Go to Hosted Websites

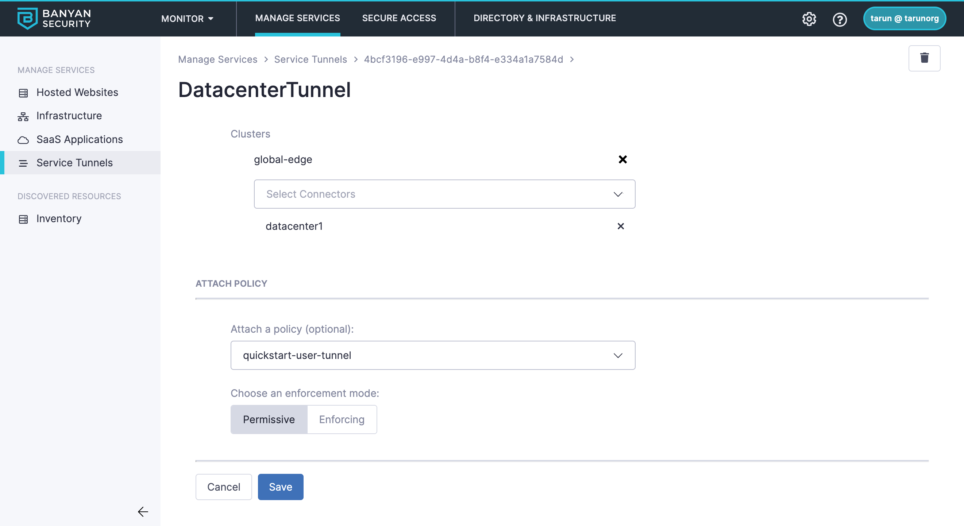[x=77, y=92]
